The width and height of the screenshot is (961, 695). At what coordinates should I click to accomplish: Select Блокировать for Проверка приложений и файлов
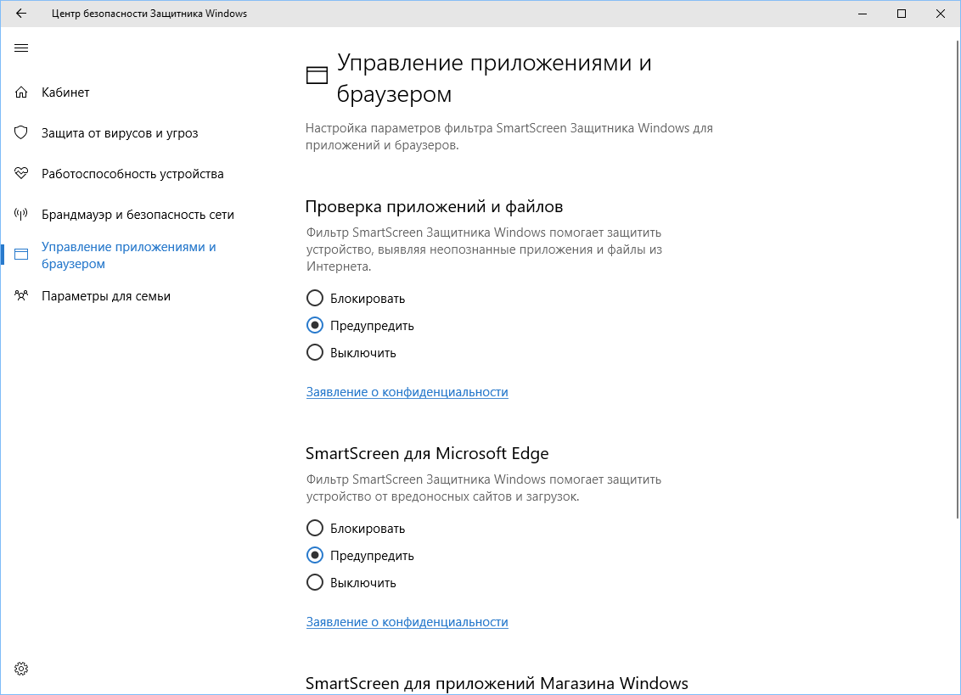click(x=315, y=298)
